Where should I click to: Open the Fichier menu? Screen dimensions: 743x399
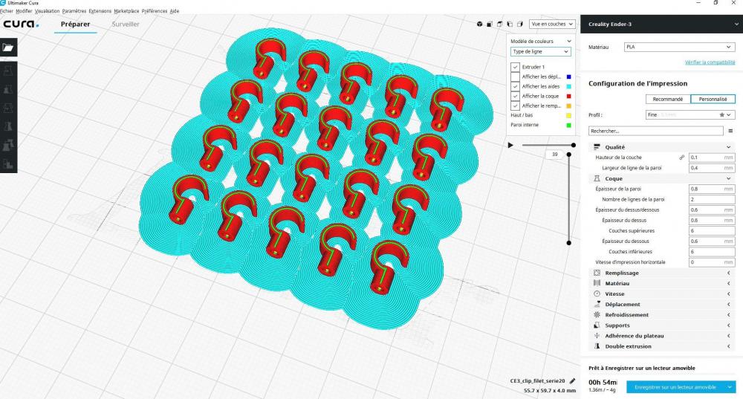pyautogui.click(x=7, y=11)
